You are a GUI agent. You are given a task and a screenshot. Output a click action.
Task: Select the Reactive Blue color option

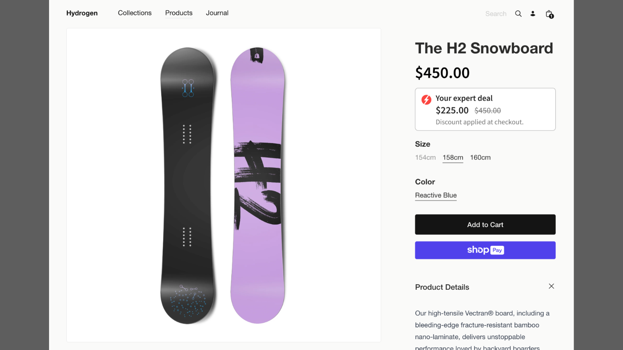[435, 195]
